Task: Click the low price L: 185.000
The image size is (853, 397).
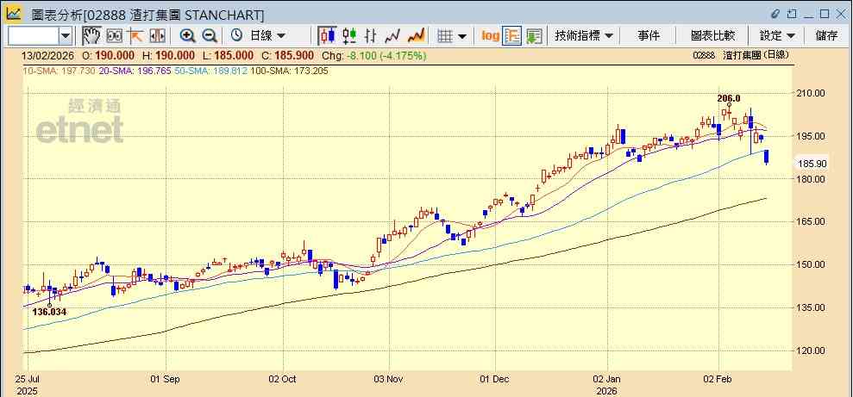Action: click(228, 56)
